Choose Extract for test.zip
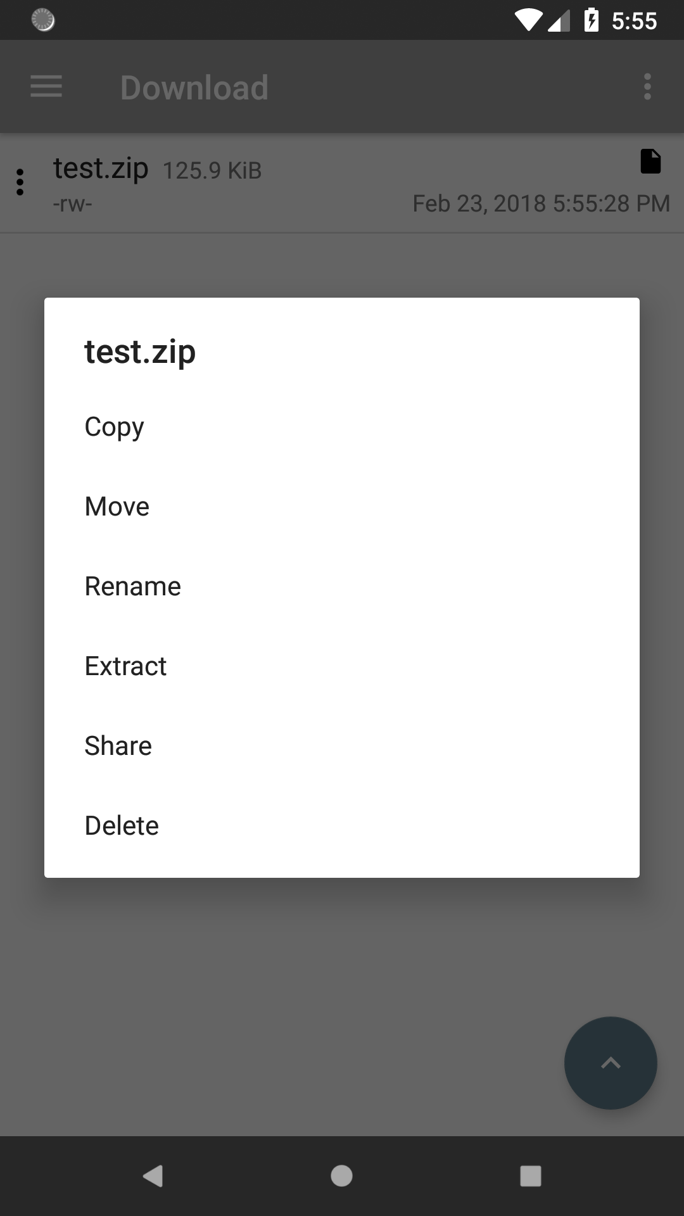This screenshot has height=1216, width=684. [342, 666]
